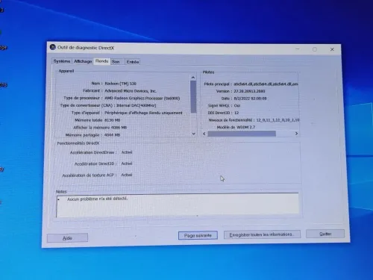Click Signé WHQL Oui value
This screenshot has width=373, height=280.
237,105
